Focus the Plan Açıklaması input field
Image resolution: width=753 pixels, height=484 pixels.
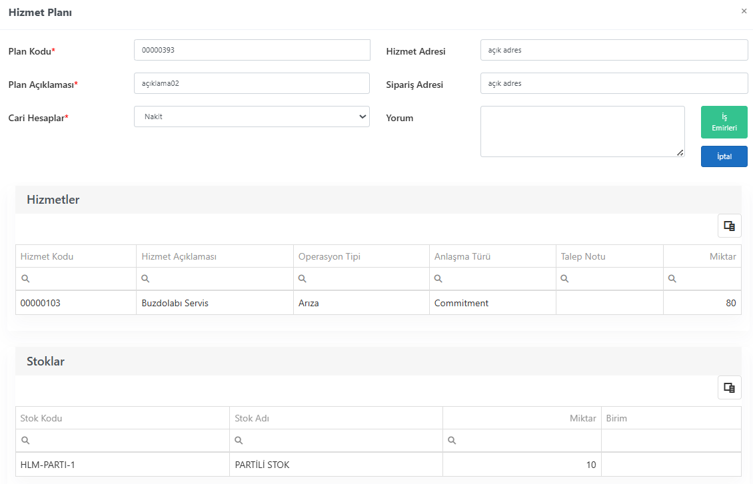[252, 83]
